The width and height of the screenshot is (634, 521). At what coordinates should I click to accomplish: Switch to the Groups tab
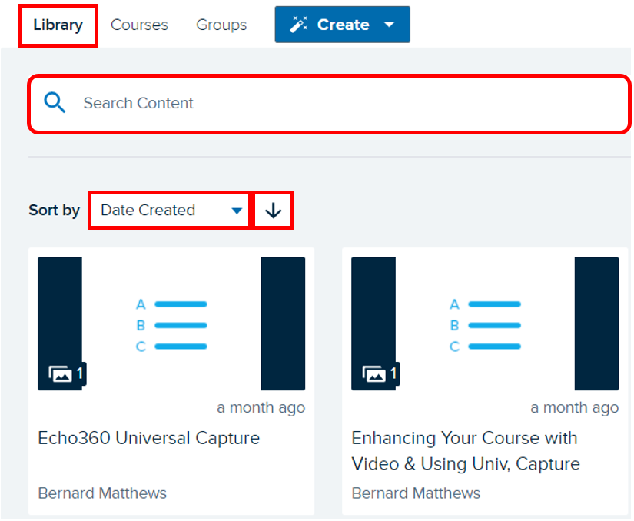coord(221,25)
